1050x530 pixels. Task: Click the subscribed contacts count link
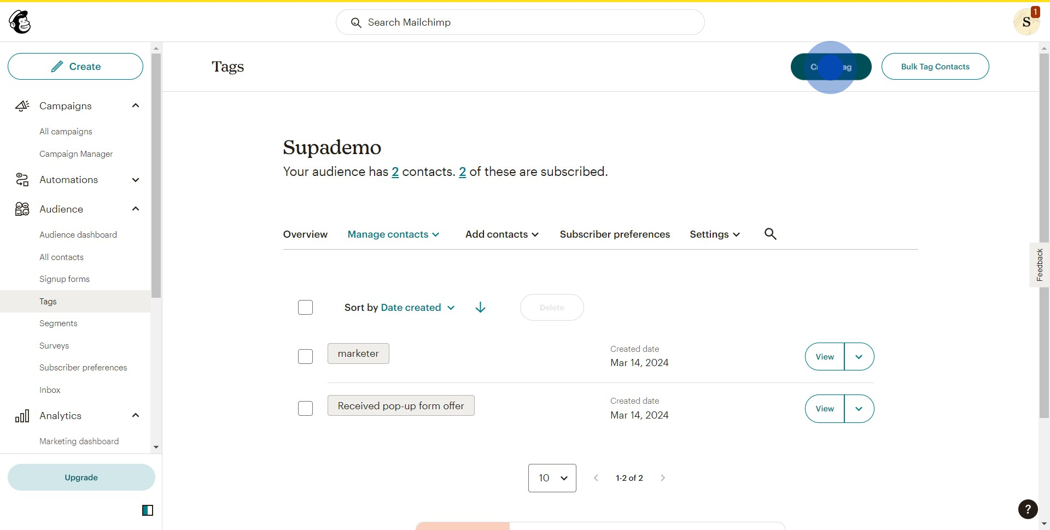tap(463, 172)
